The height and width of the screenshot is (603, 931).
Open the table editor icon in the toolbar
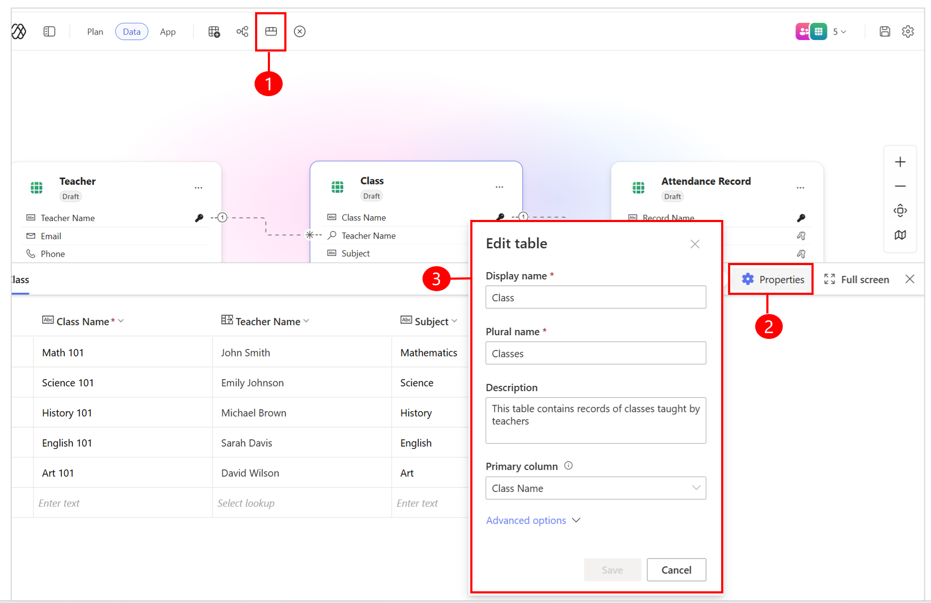pos(270,31)
